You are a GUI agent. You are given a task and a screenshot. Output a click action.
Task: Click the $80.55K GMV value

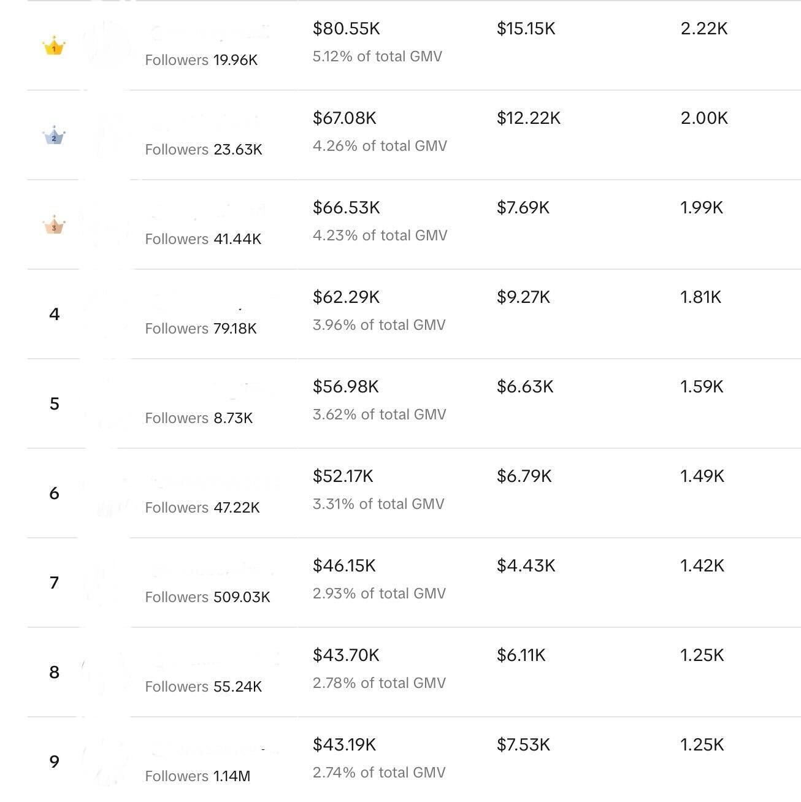point(346,29)
